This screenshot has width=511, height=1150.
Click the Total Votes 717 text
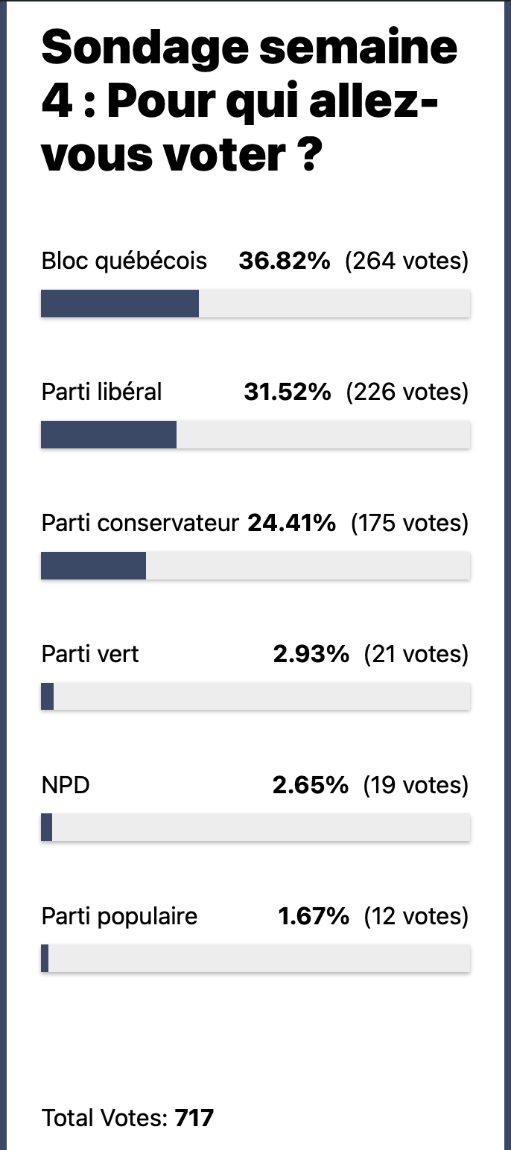[x=127, y=1118]
